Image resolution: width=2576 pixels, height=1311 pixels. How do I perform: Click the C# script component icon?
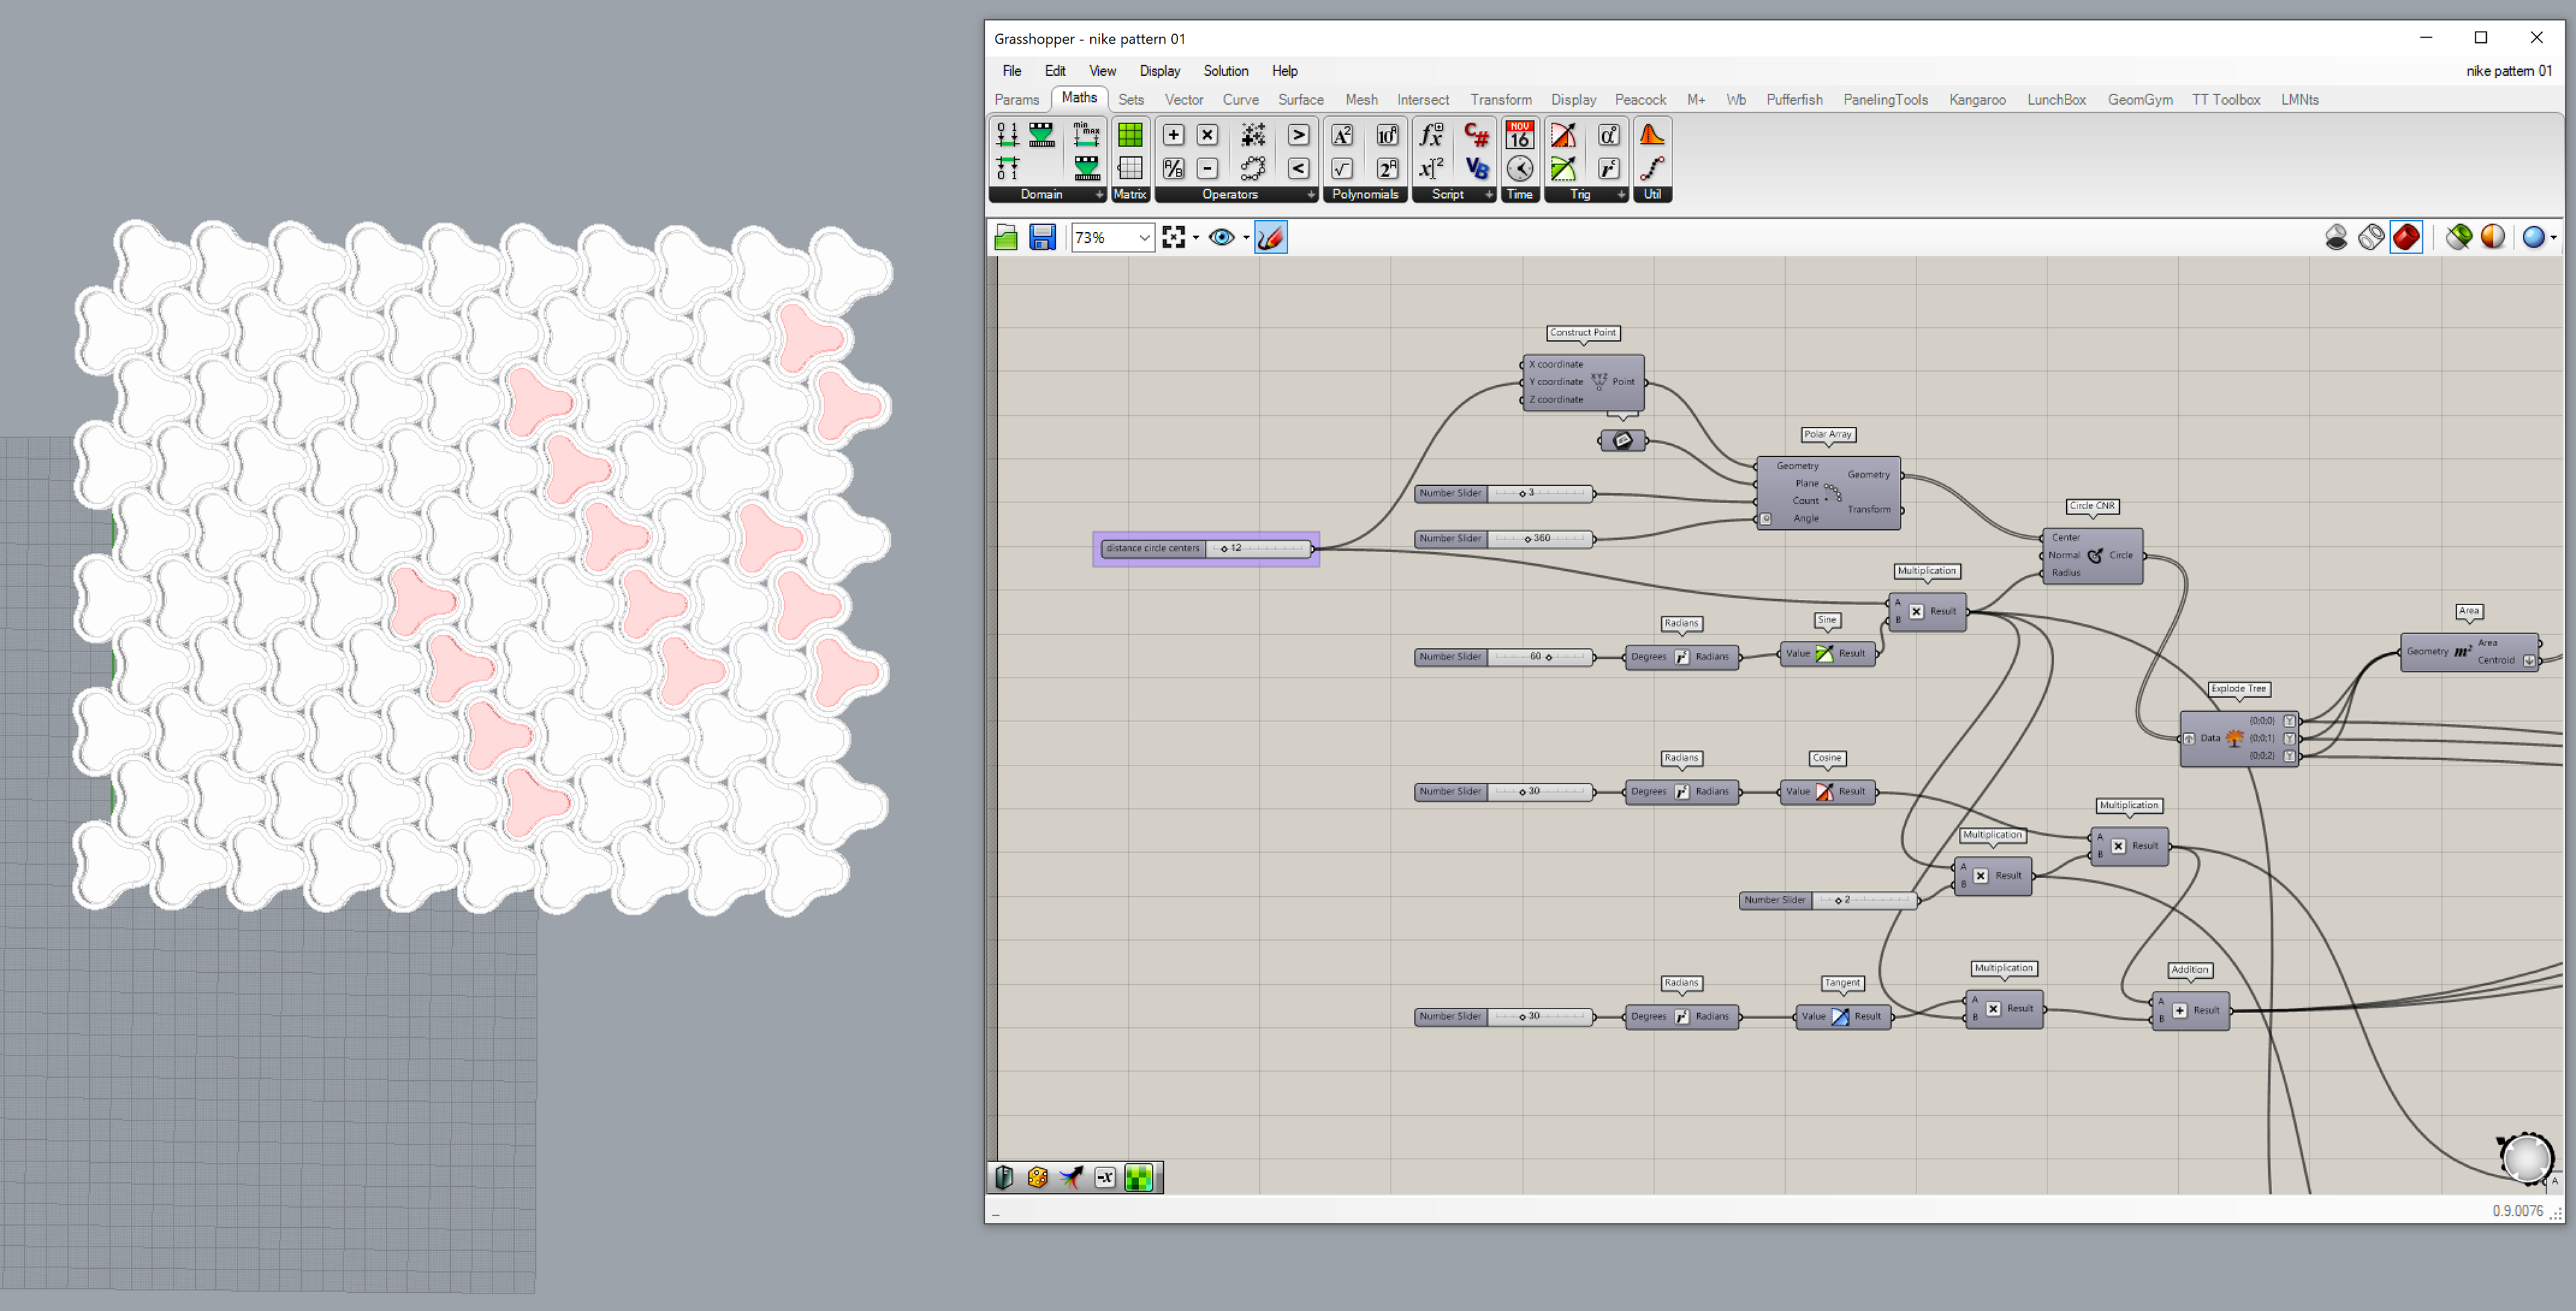point(1476,135)
